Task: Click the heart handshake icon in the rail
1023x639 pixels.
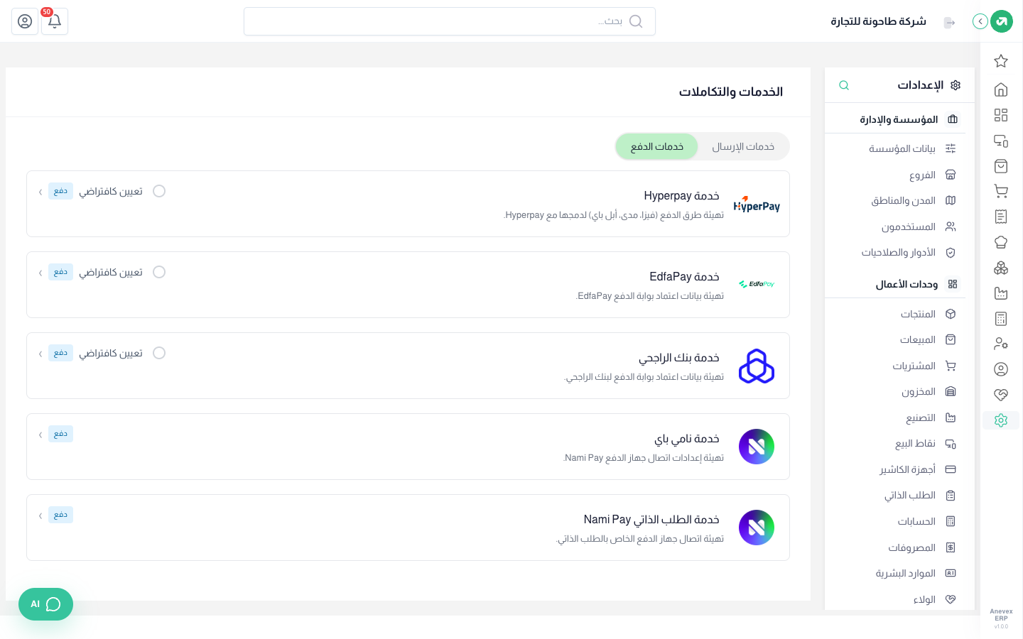Action: [x=1001, y=395]
